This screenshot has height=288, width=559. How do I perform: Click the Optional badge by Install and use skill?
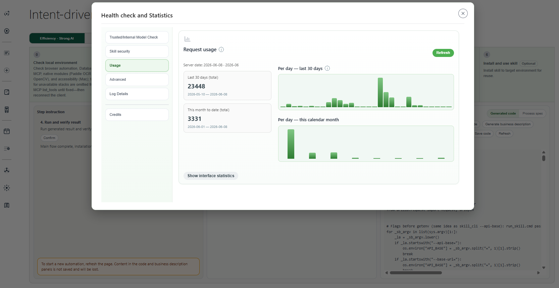pos(528,64)
